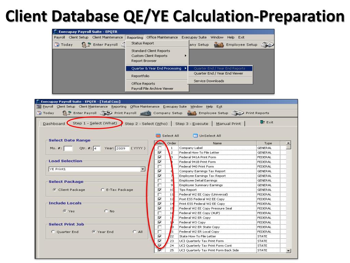Click the report list scroll down arrow
Viewport: 350px width, 263px height.
pos(288,250)
